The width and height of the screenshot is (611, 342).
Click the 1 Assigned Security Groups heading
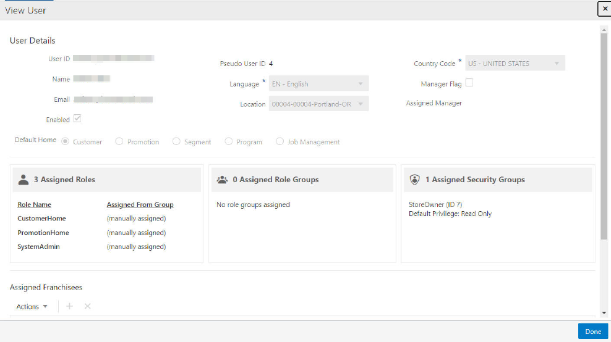pyautogui.click(x=475, y=180)
